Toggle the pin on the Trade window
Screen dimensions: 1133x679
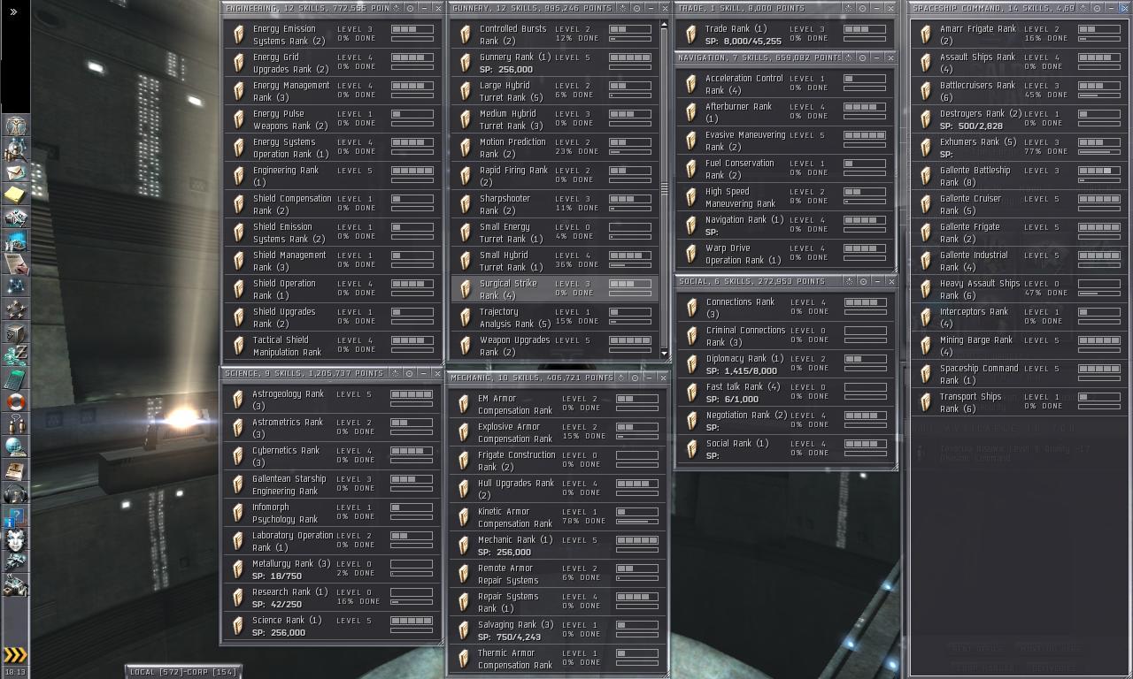pyautogui.click(x=849, y=8)
